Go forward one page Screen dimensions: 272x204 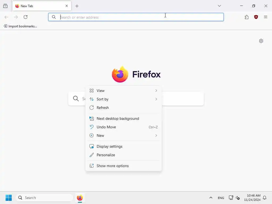coord(16,17)
